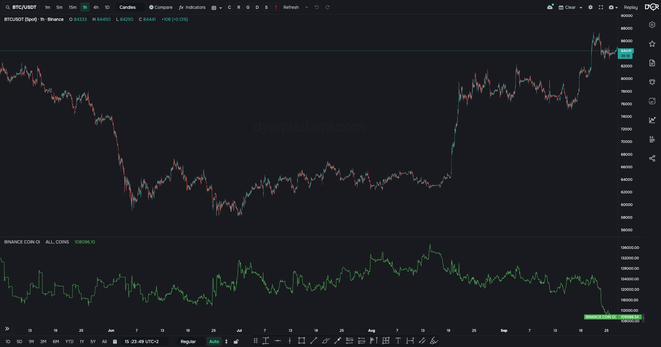Open the order list icon in sidebar
The width and height of the screenshot is (661, 347).
tap(652, 139)
